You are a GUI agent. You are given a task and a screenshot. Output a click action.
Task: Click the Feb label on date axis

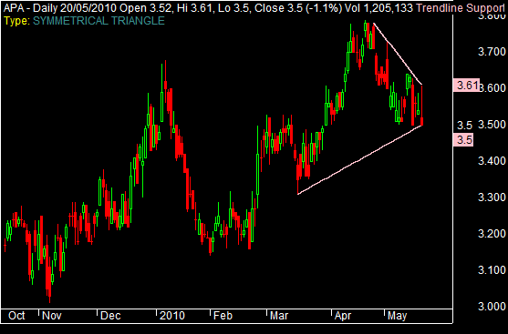[x=223, y=316]
